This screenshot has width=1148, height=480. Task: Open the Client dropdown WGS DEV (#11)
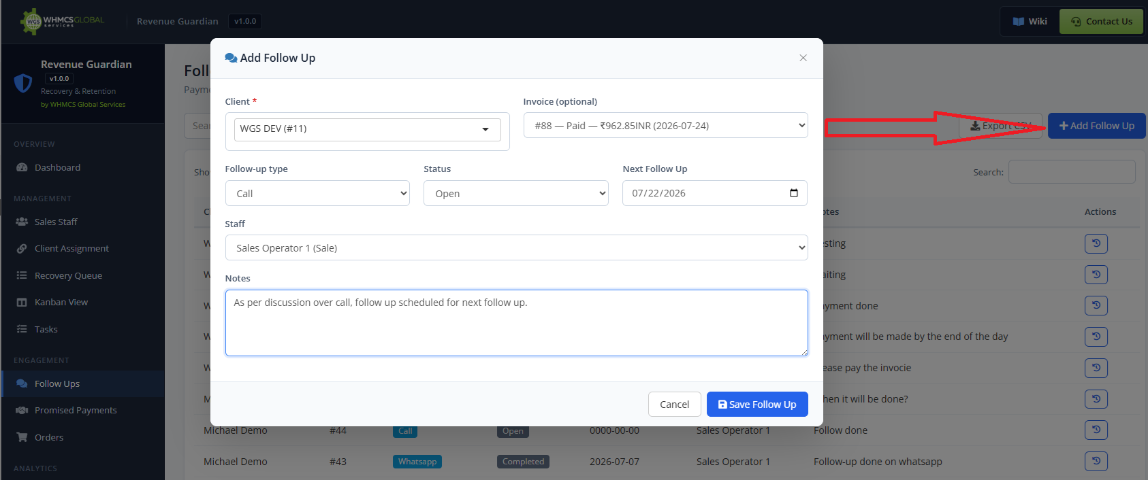(368, 129)
